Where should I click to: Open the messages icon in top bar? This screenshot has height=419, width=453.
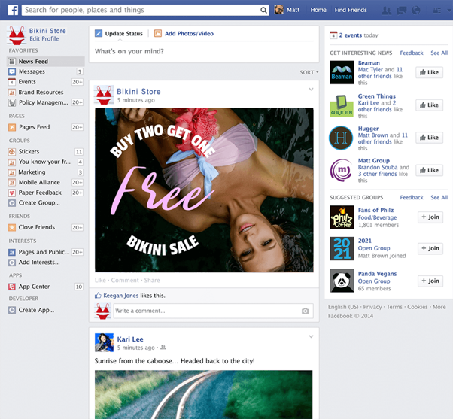(400, 11)
